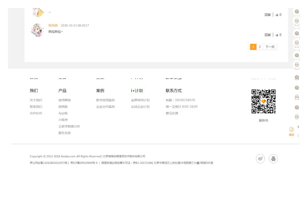Open the 服务条款 terms link
Image resolution: width=308 pixels, height=217 pixels.
tap(65, 133)
